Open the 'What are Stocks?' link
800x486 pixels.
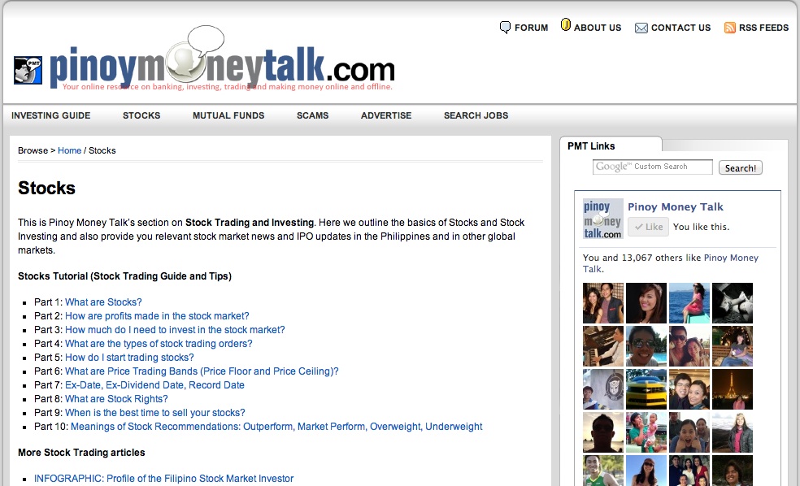(x=103, y=302)
